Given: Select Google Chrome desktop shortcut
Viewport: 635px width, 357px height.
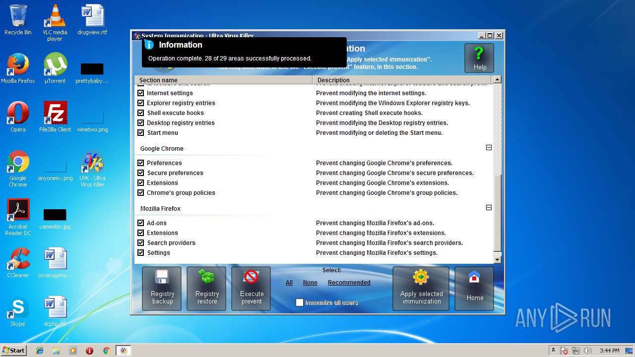Looking at the screenshot, I should pos(18,169).
